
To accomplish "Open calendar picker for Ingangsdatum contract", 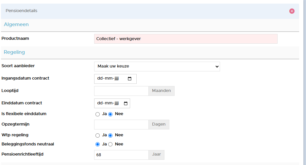I will 129,79.
